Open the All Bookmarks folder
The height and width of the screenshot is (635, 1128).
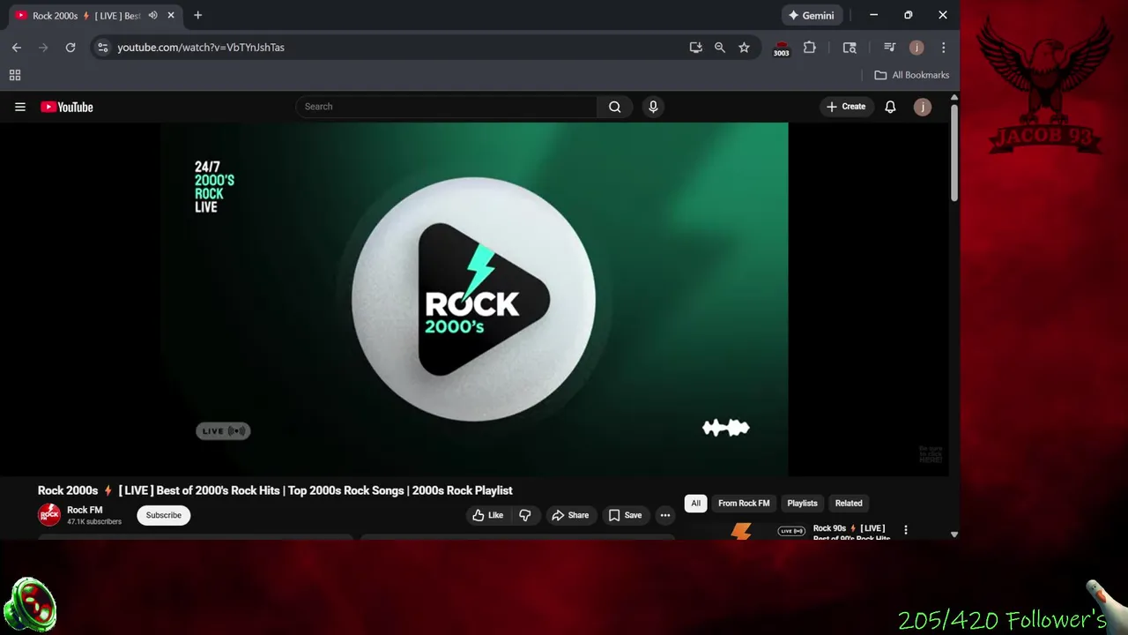point(911,75)
